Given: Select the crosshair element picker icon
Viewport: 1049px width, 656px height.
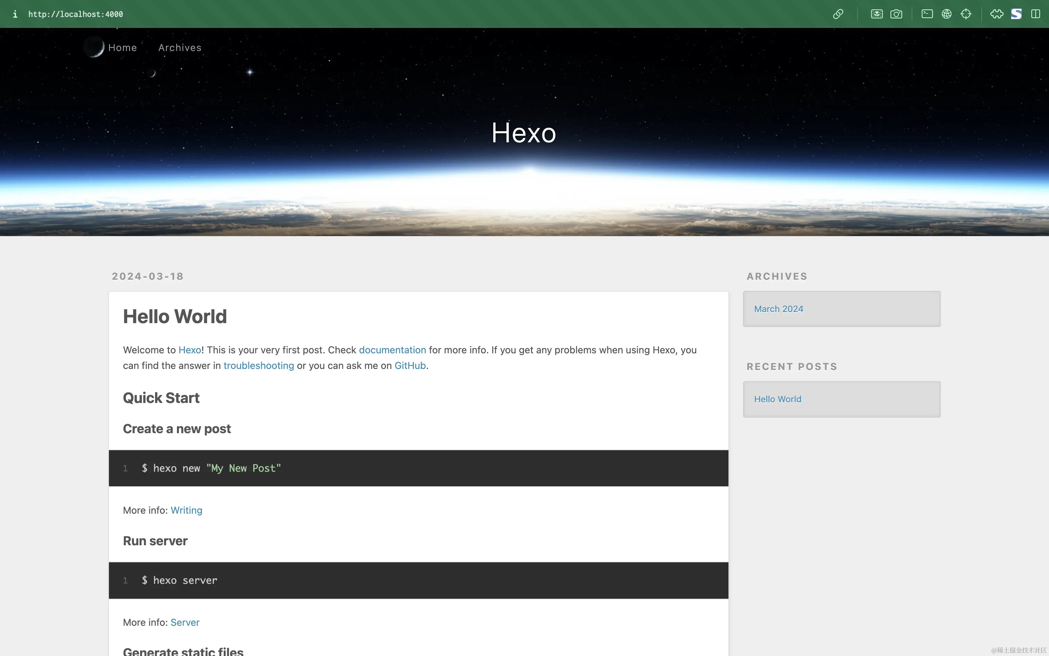Looking at the screenshot, I should pos(966,14).
